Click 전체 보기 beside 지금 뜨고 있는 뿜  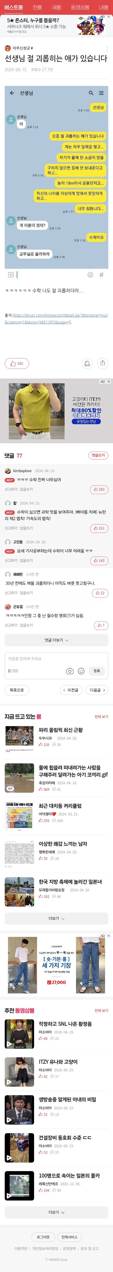[101, 717]
